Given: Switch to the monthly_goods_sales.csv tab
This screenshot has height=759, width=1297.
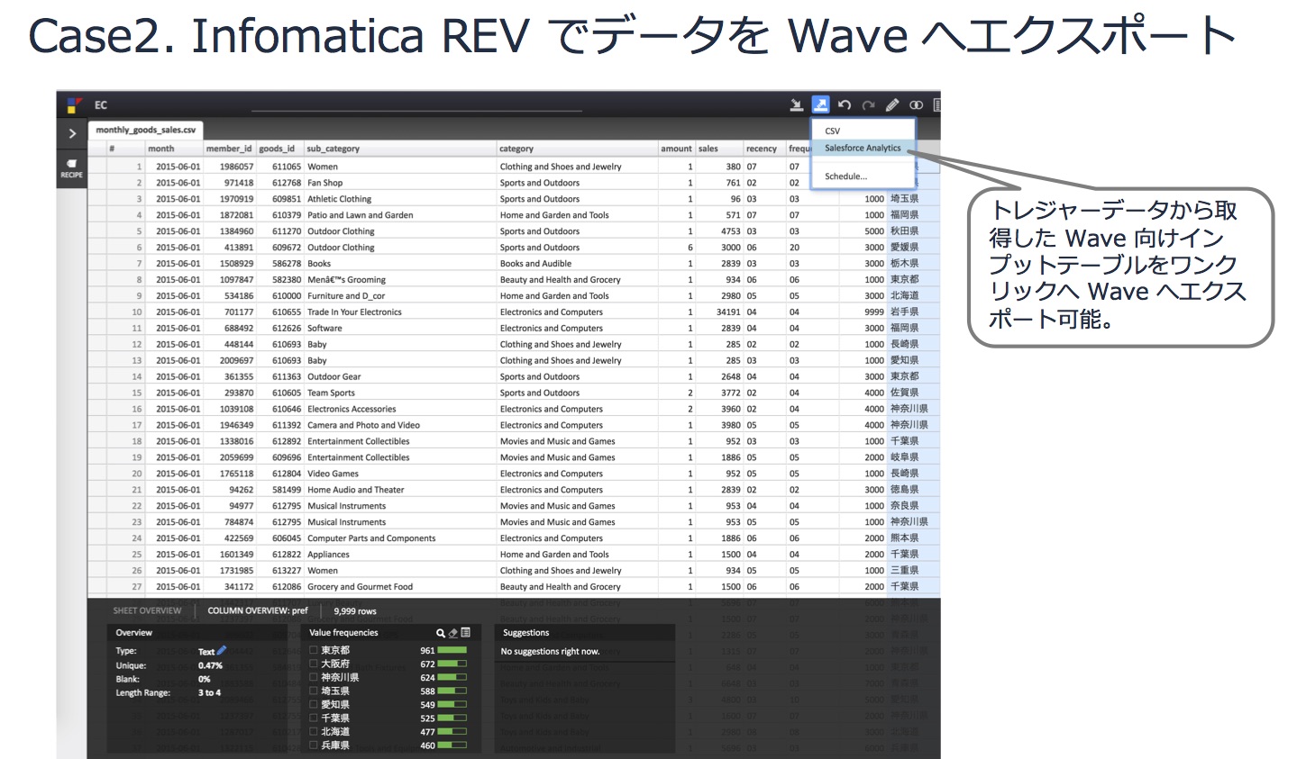Looking at the screenshot, I should [x=146, y=130].
